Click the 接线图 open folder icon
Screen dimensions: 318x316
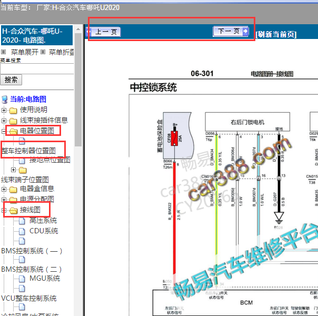pos(14,211)
